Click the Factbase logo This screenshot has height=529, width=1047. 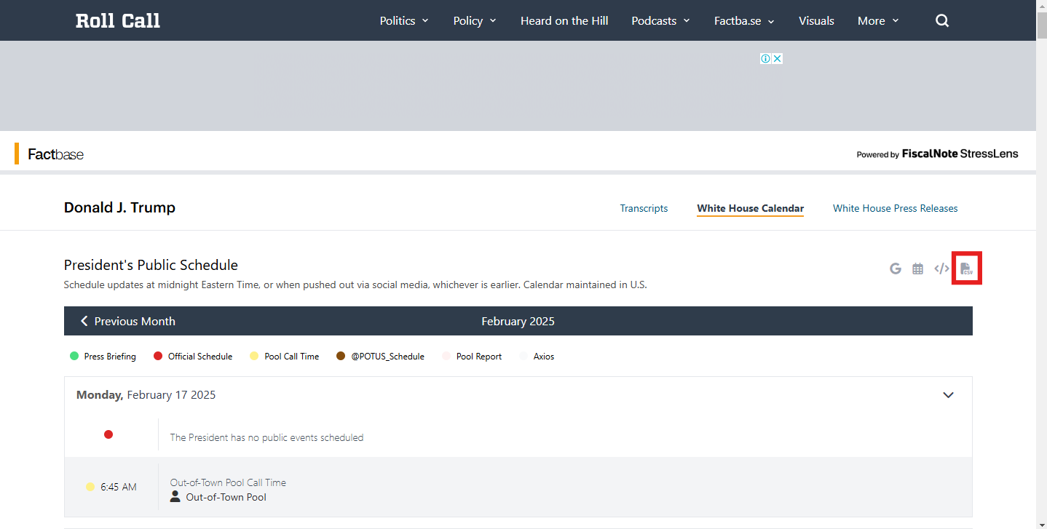[x=55, y=154]
